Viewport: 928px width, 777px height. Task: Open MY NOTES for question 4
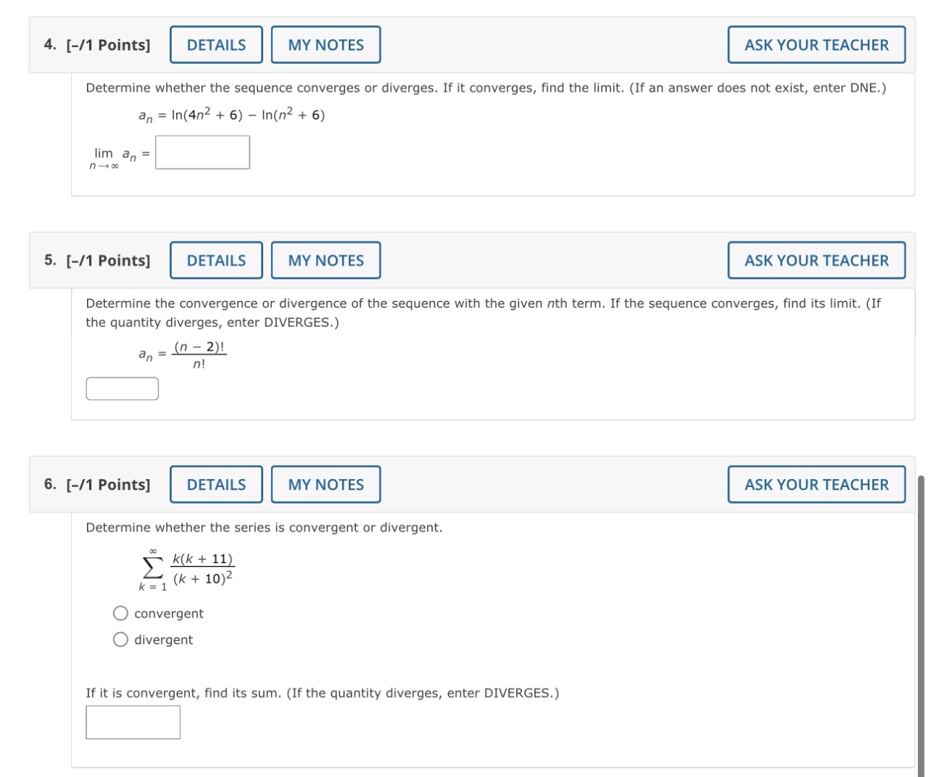pyautogui.click(x=326, y=44)
